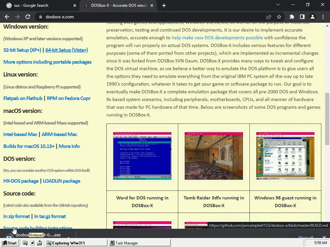
Task: Open Tomb Raider 3dfx screenshot thumbnail
Action: (x=214, y=156)
